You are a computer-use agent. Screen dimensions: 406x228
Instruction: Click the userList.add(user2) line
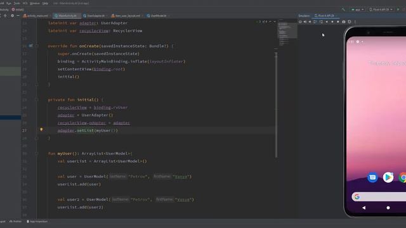[x=81, y=207]
